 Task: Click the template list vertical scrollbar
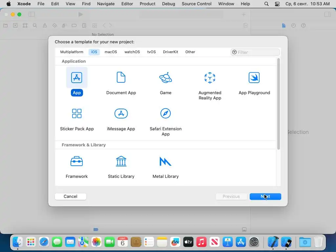279,104
